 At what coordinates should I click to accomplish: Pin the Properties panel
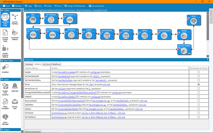click(207, 60)
